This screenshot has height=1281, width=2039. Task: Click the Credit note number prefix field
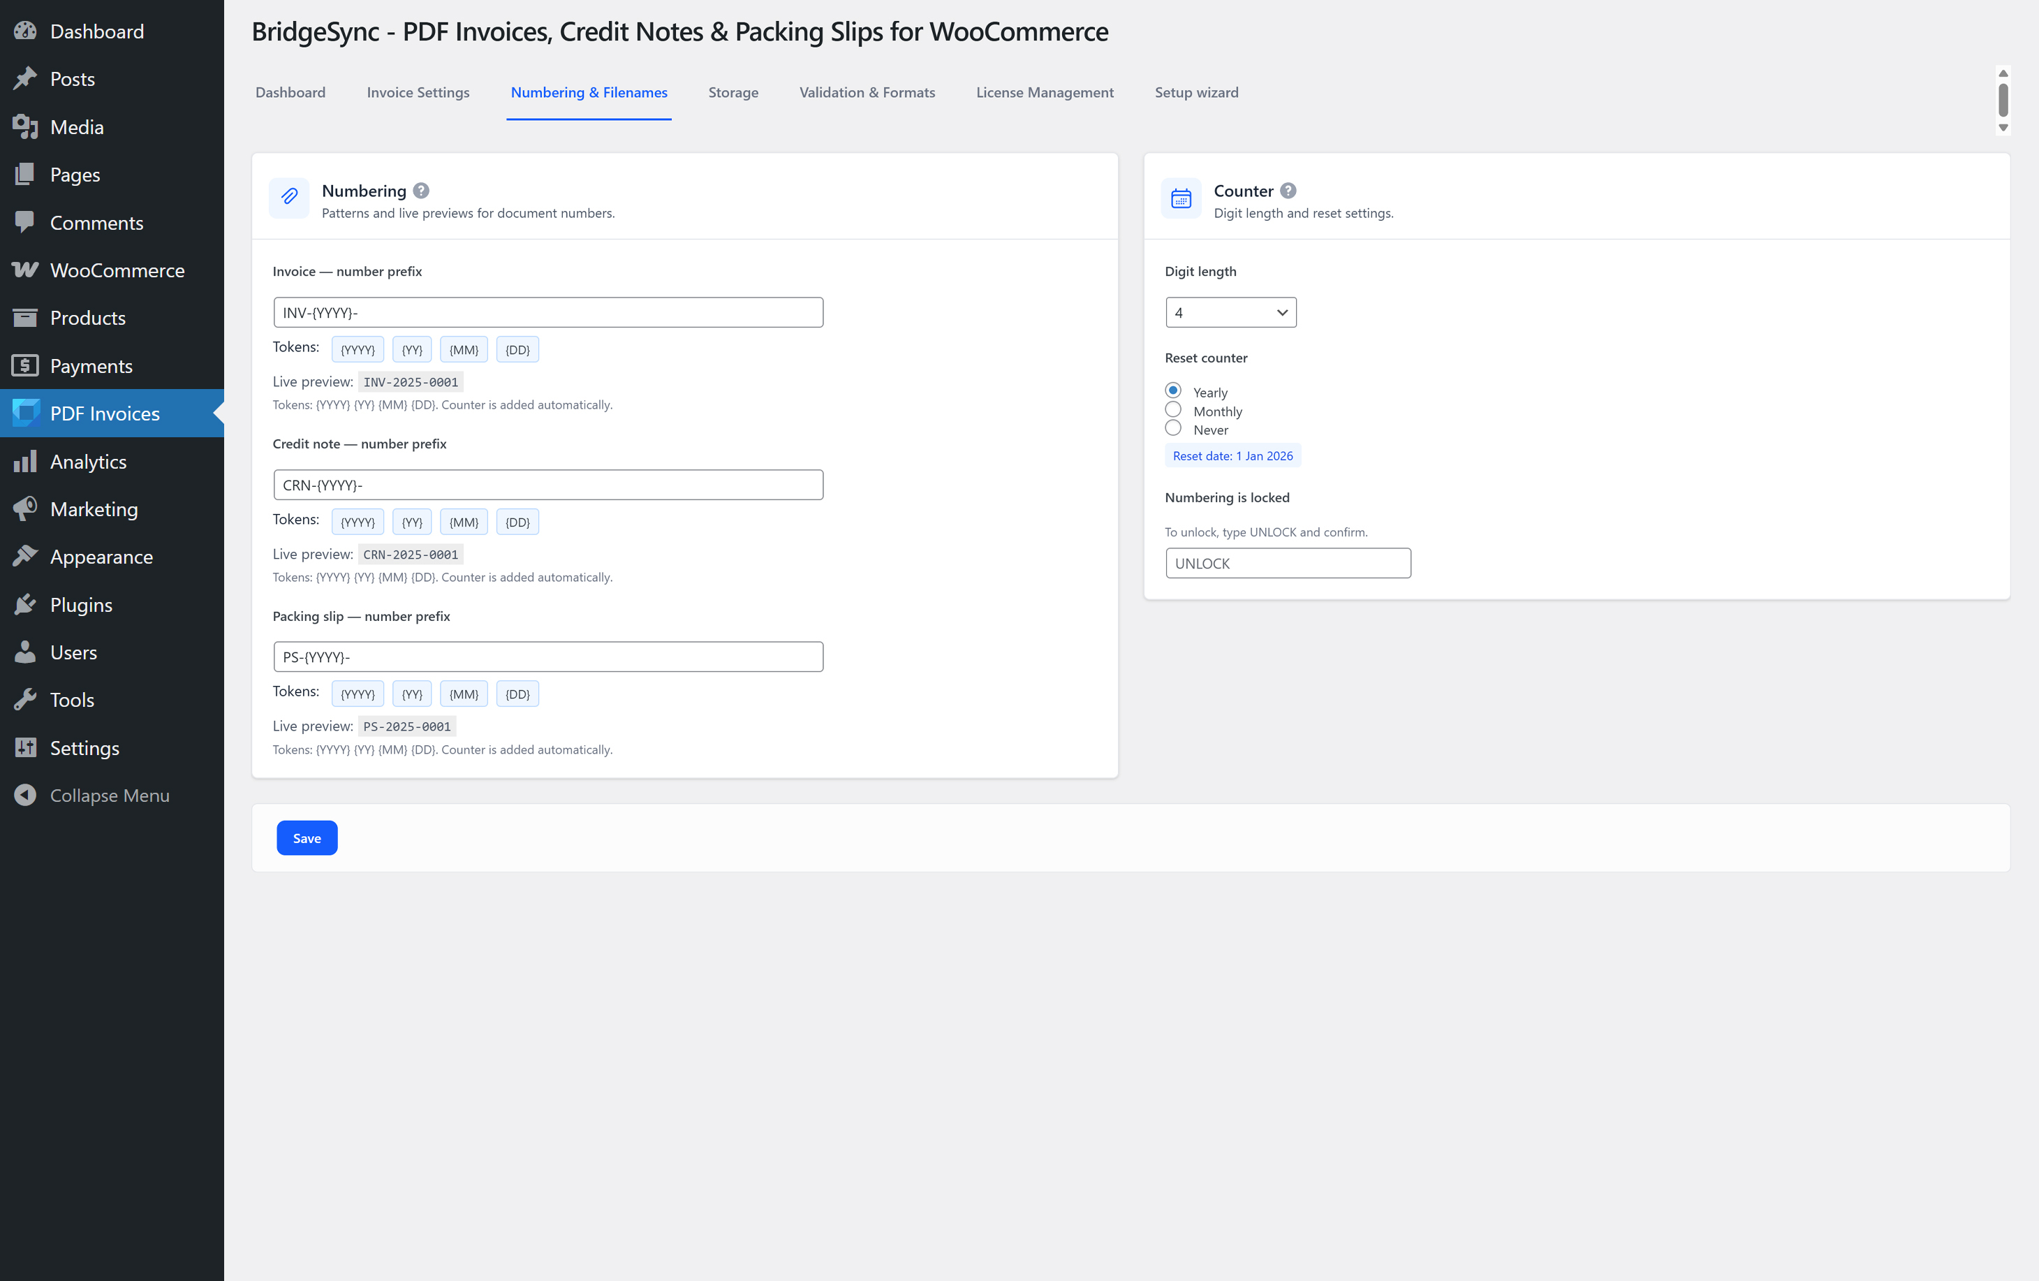pyautogui.click(x=548, y=485)
